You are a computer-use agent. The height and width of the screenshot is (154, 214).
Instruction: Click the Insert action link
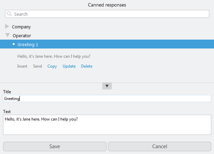22,66
